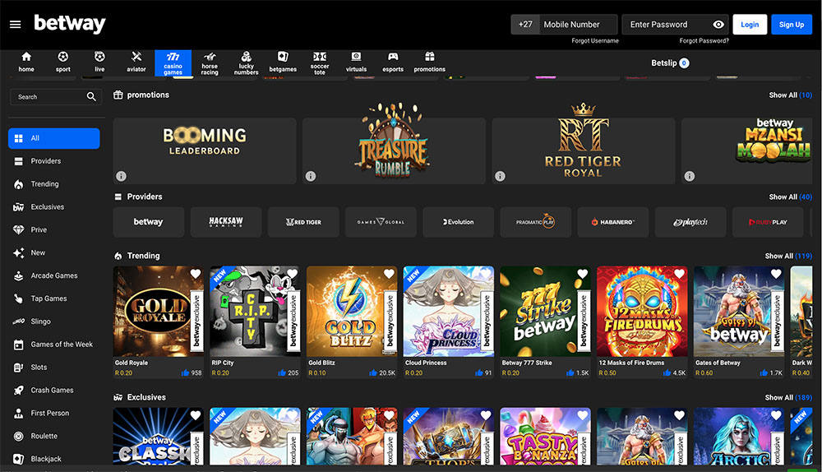Screen dimensions: 822x472
Task: Open horse racing section
Action: tap(210, 63)
